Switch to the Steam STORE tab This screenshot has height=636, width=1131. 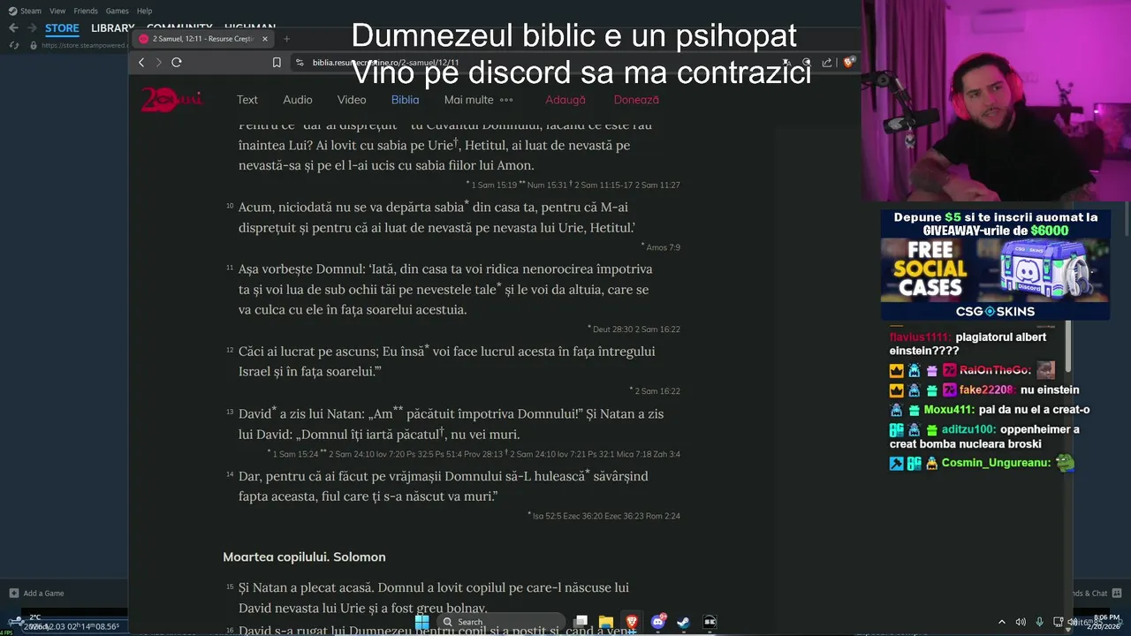click(x=62, y=28)
